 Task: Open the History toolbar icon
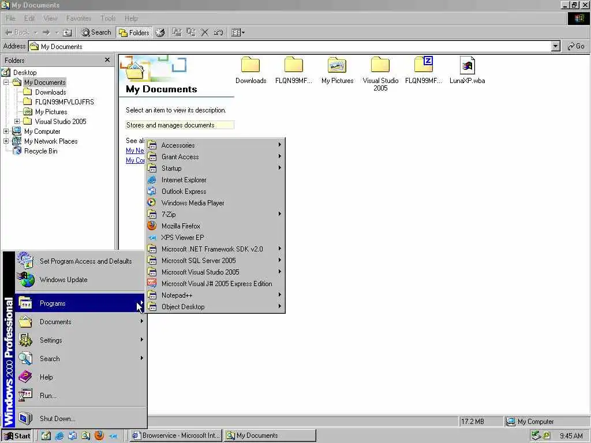160,33
